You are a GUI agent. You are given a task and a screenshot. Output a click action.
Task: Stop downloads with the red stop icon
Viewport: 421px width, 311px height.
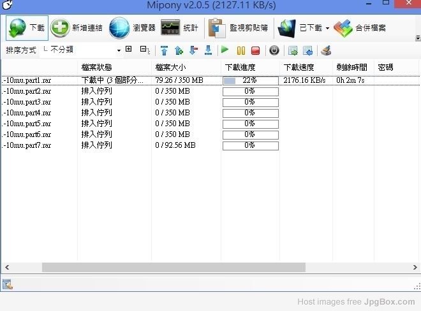pyautogui.click(x=255, y=50)
